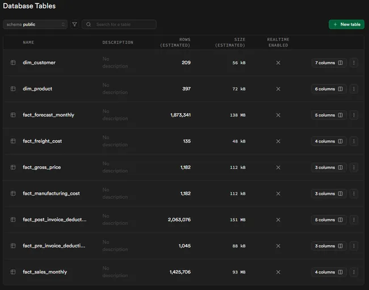View the 5 columns of fact_forecast_monthly
This screenshot has width=369, height=290.
[329, 115]
